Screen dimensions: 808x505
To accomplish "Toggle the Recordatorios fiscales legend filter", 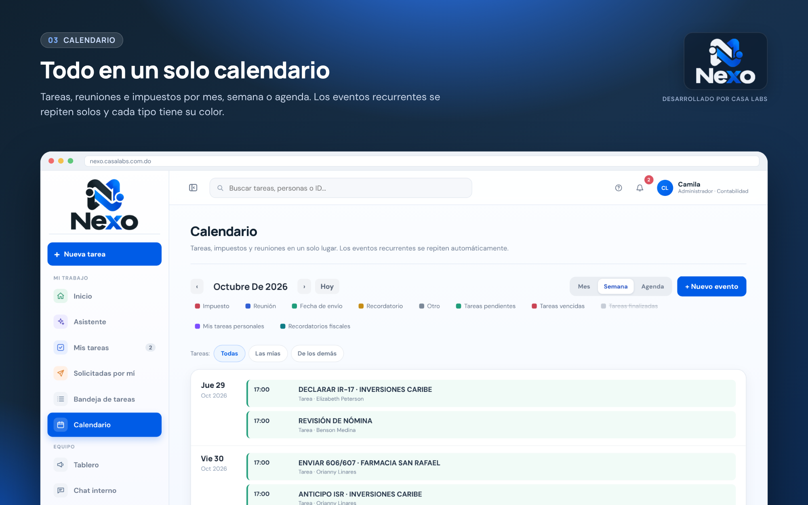I will pyautogui.click(x=315, y=326).
